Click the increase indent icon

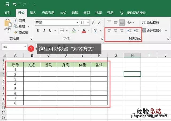point(136,30)
